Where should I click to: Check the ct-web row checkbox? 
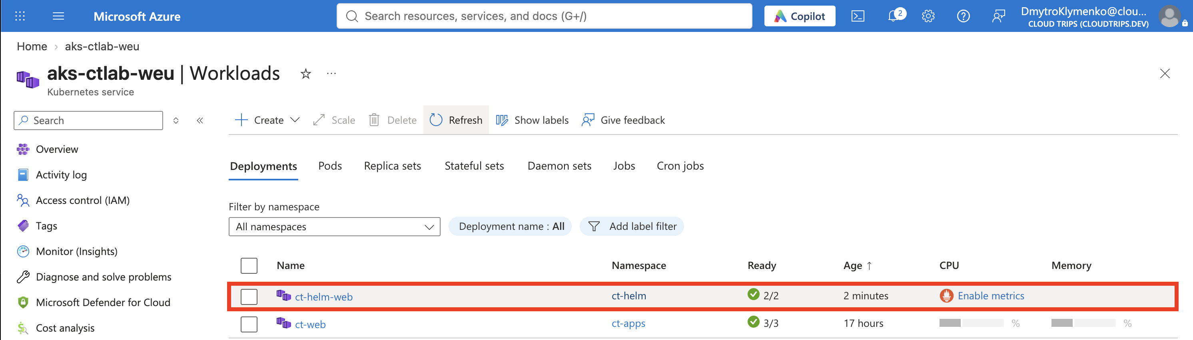(249, 324)
